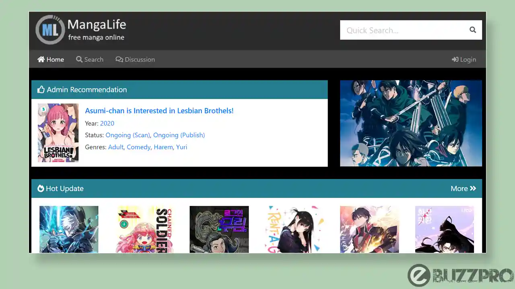Click the Login link
The width and height of the screenshot is (515, 289).
464,59
